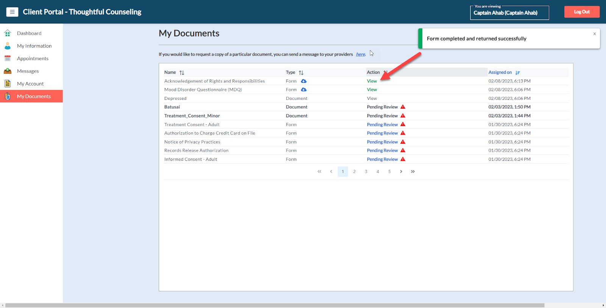Open Messages in the sidebar
Image resolution: width=606 pixels, height=308 pixels.
point(28,71)
